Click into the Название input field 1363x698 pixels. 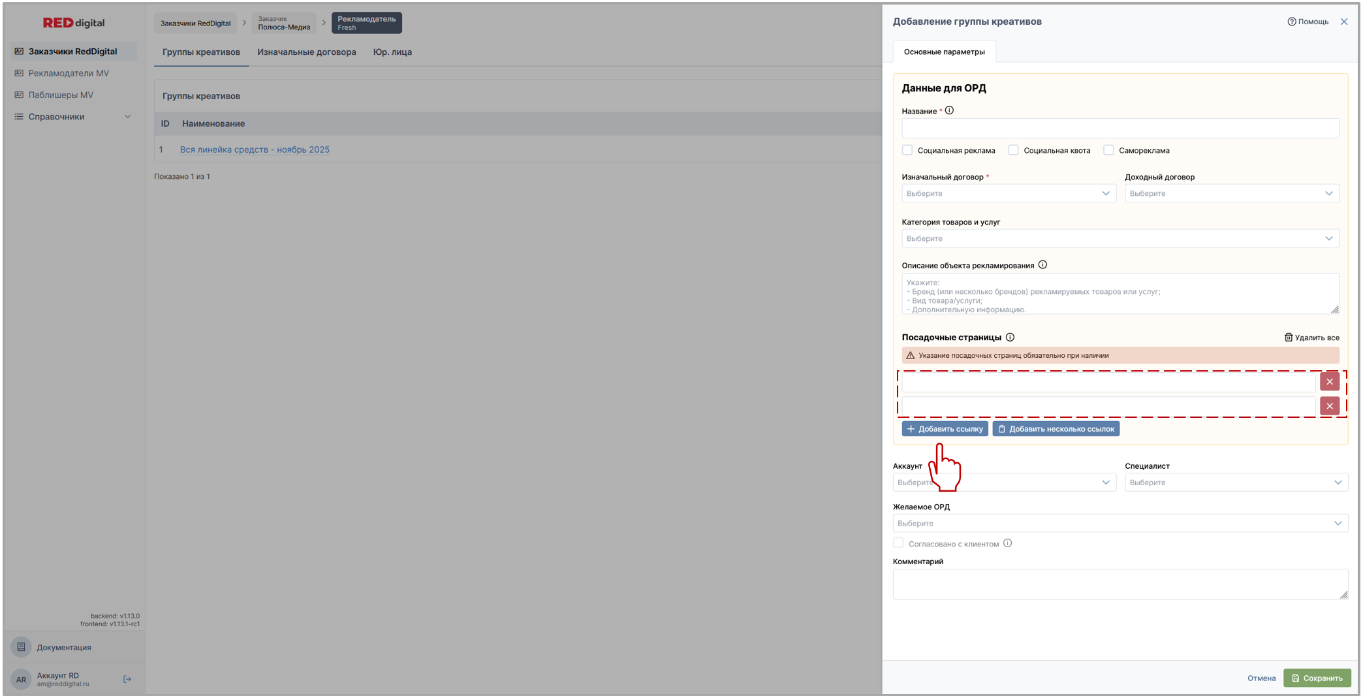1120,129
